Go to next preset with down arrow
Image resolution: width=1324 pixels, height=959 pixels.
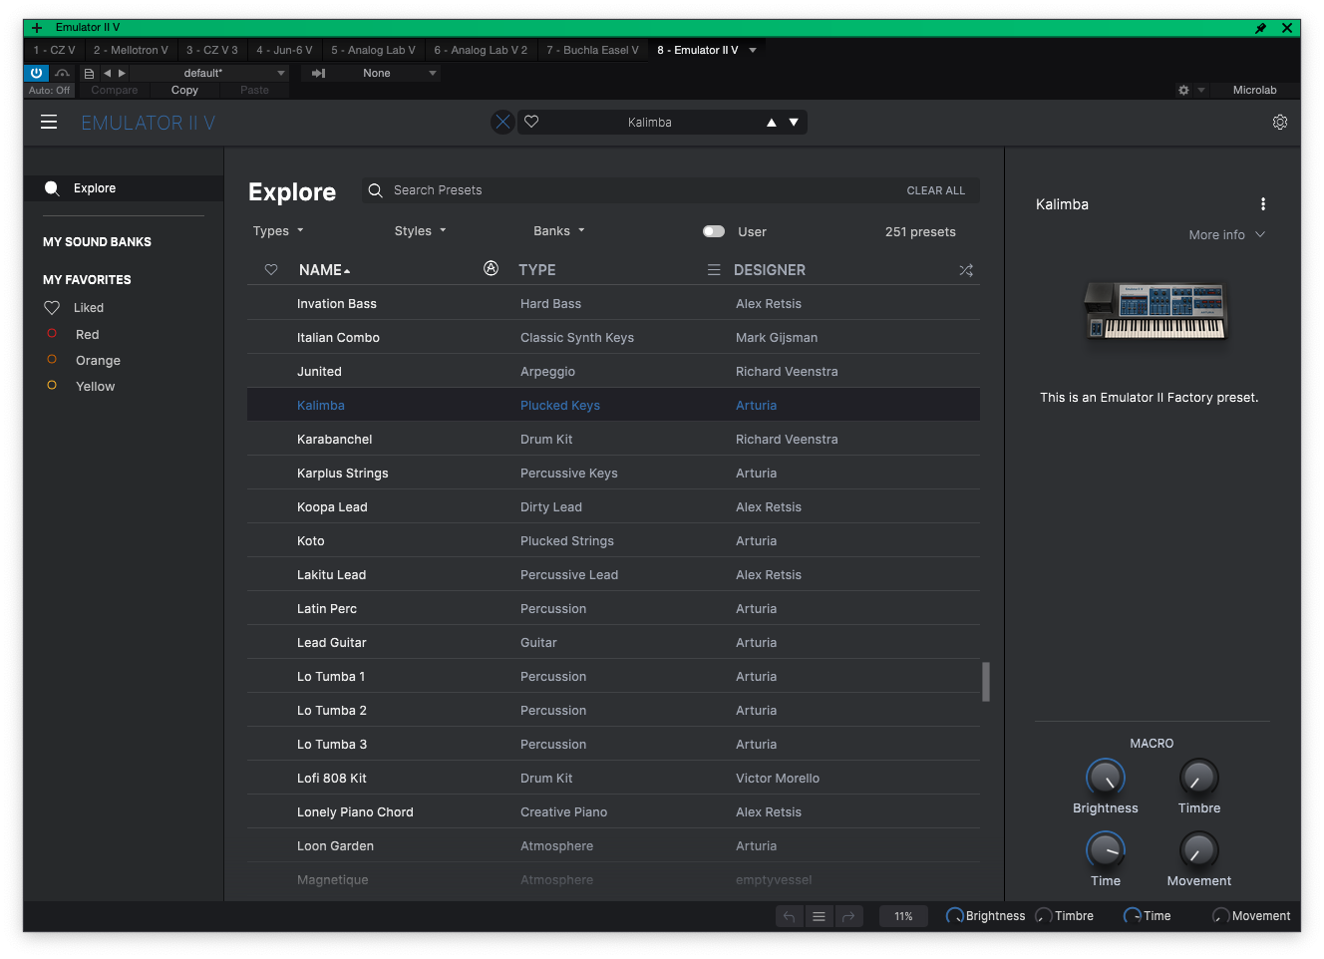(x=794, y=123)
